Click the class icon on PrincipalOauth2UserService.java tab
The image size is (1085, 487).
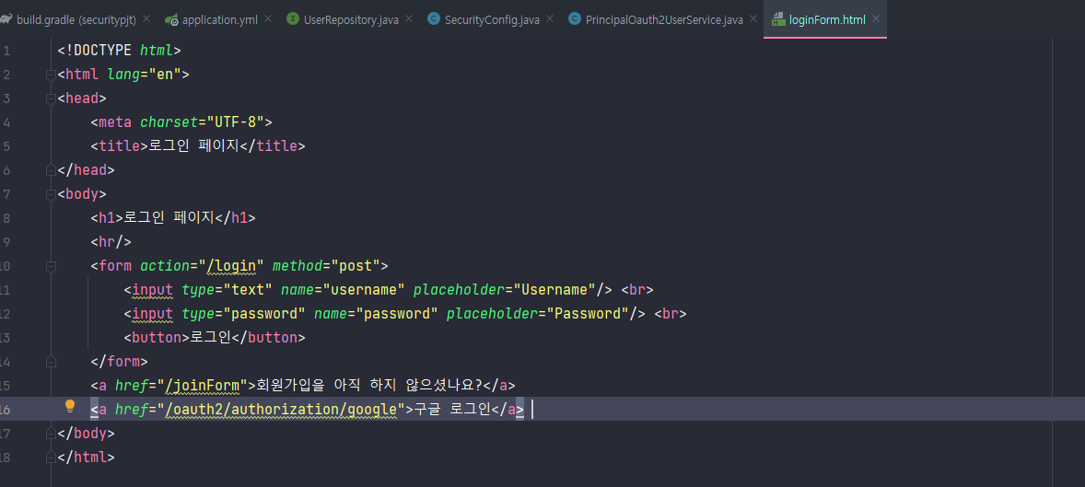575,19
